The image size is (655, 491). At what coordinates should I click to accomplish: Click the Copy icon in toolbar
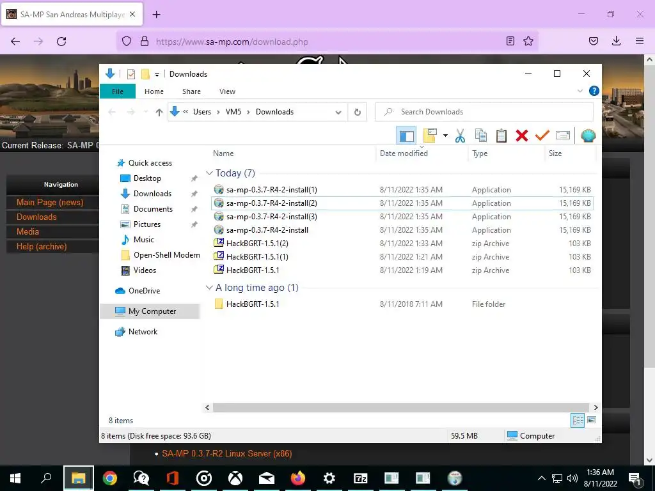(x=481, y=136)
